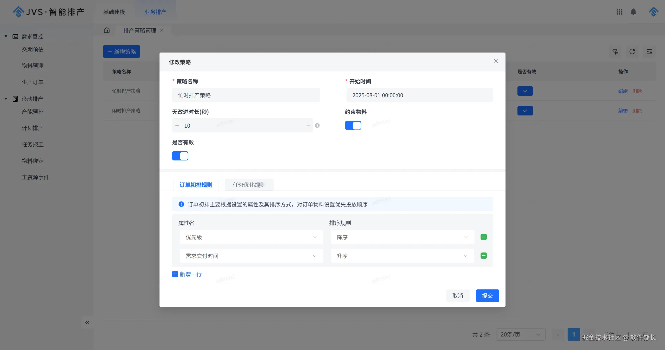Viewport: 665px width, 350px height.
Task: Click the notification bell icon
Action: point(633,12)
